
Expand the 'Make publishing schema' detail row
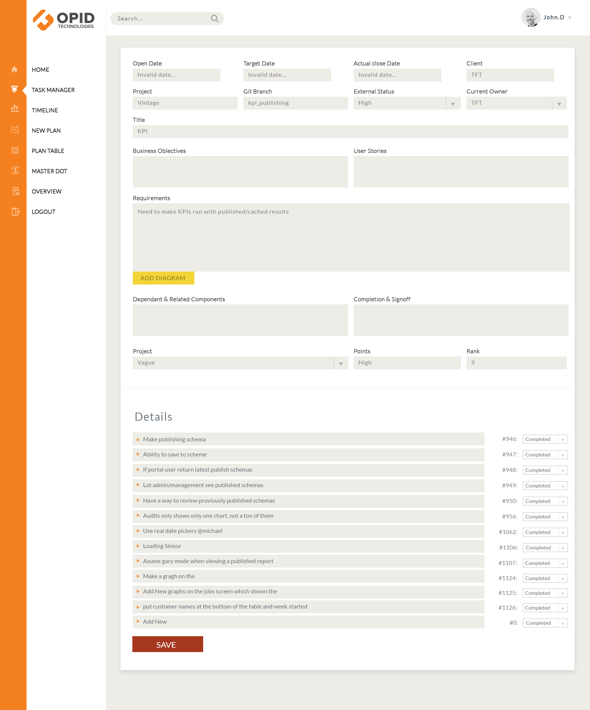[138, 440]
